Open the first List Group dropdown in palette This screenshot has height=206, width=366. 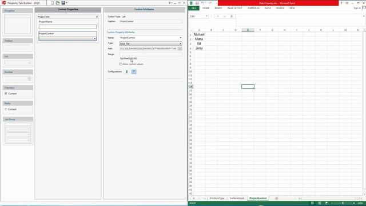[29, 129]
